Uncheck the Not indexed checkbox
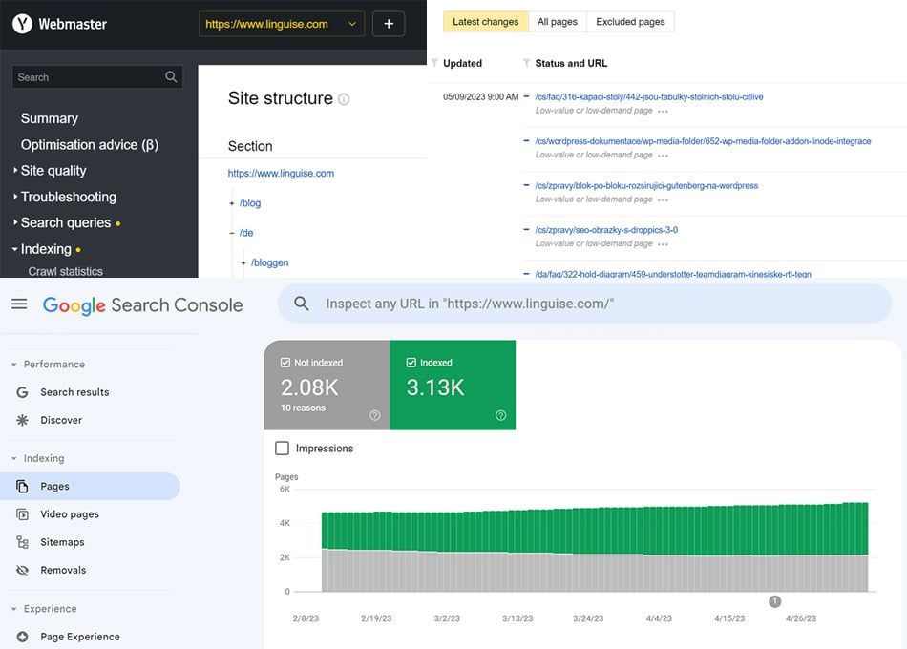 (285, 363)
